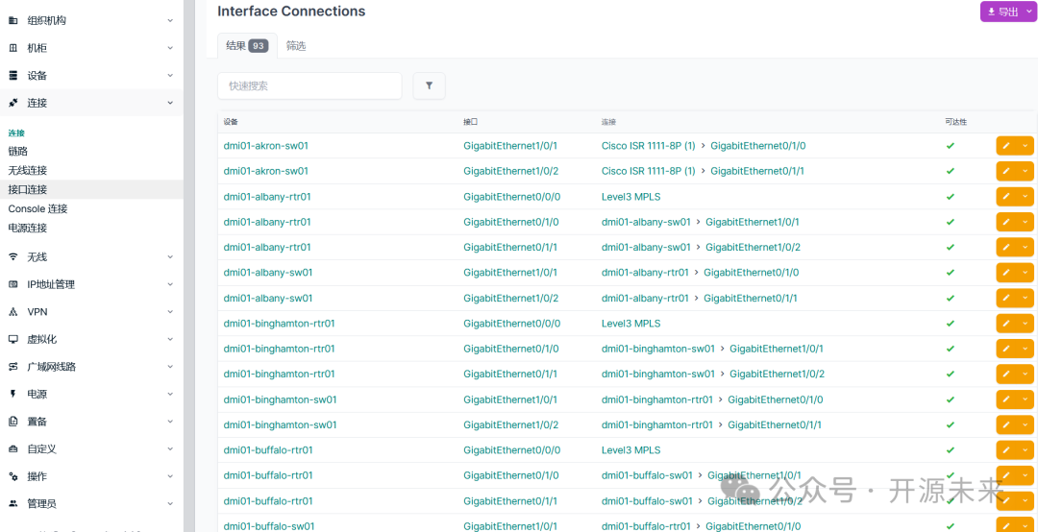The width and height of the screenshot is (1038, 532).
Task: Click the 广域网线路 icon in sidebar
Action: (12, 367)
